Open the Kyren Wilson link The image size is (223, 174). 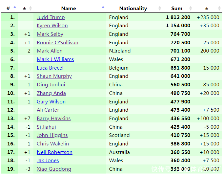pos(52,25)
